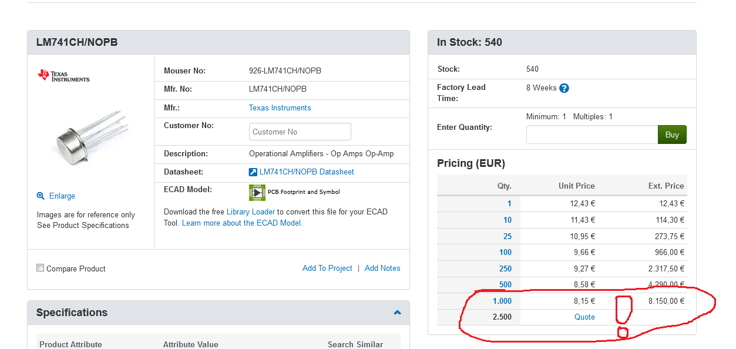
Task: Collapse the Specifications panel chevron
Action: [398, 313]
